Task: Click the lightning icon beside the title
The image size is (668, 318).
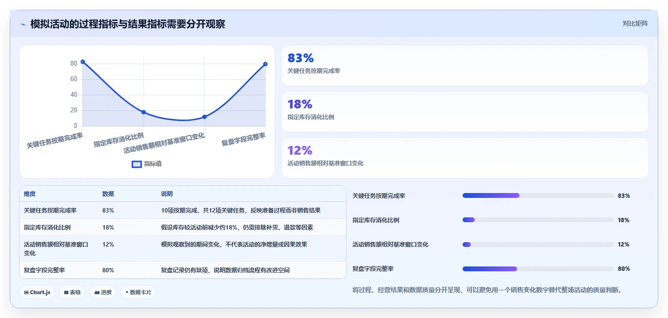Action: 23,24
